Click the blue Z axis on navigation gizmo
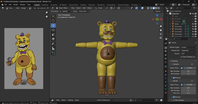Viewport: 198px width, 104px height. pyautogui.click(x=157, y=15)
